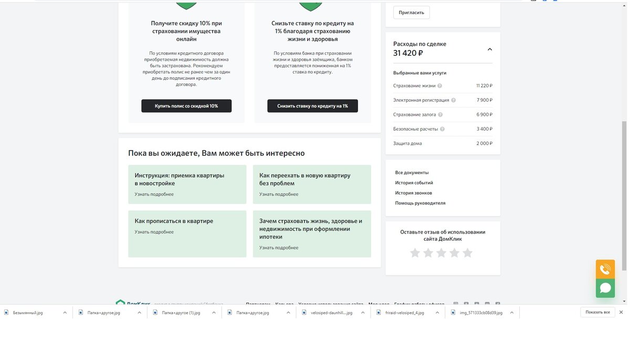Click the Папка+другое (1).jpg file icon
This screenshot has height=341, width=630.
pyautogui.click(x=155, y=312)
